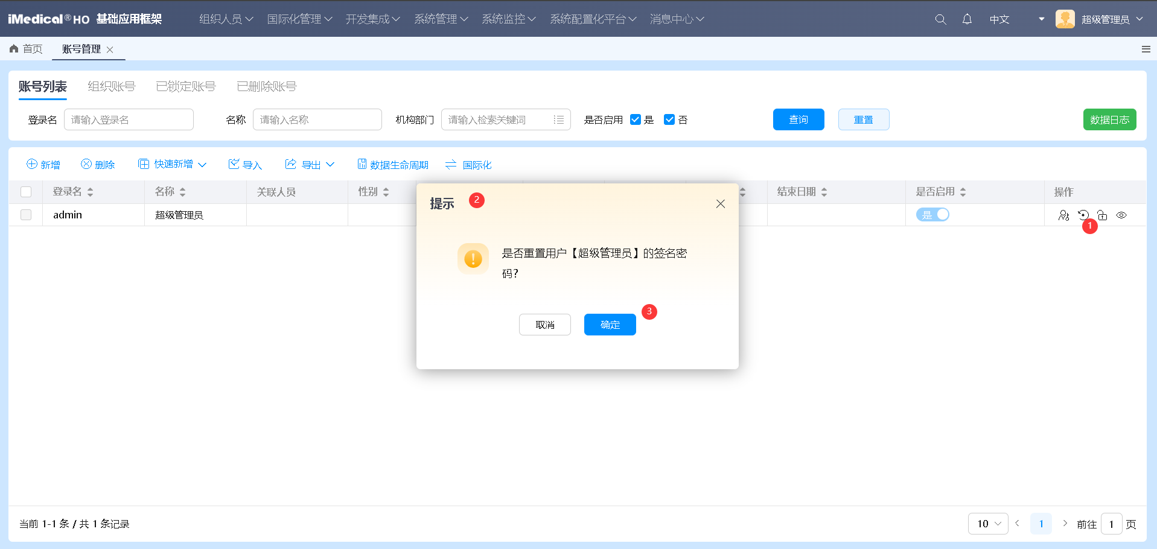Select the header row checkbox in account table
The width and height of the screenshot is (1157, 549).
[26, 191]
